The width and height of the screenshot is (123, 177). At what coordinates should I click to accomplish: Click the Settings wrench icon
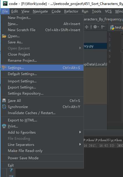coord(4,68)
